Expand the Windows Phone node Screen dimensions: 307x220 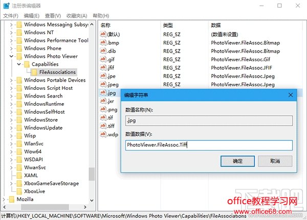(x=11, y=48)
